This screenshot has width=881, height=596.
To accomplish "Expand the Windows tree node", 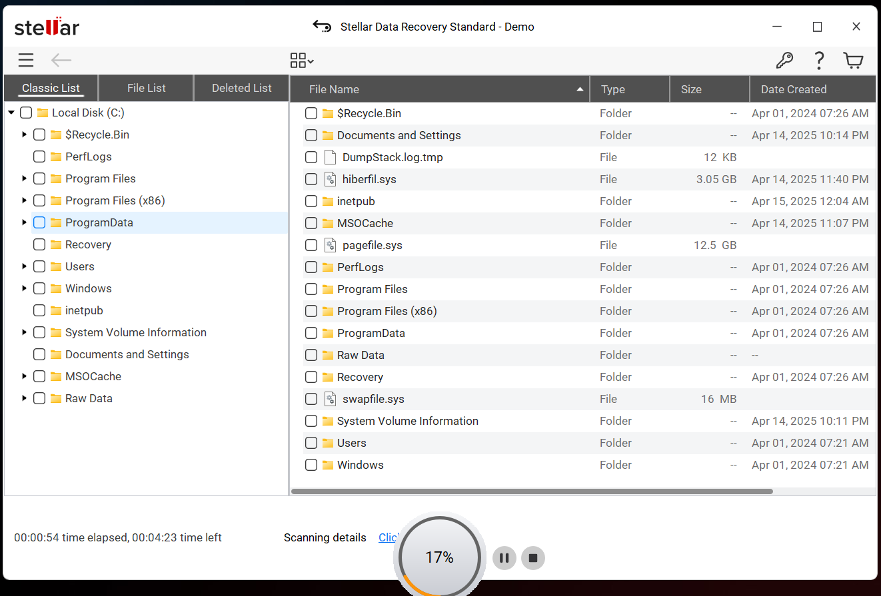I will click(x=25, y=288).
